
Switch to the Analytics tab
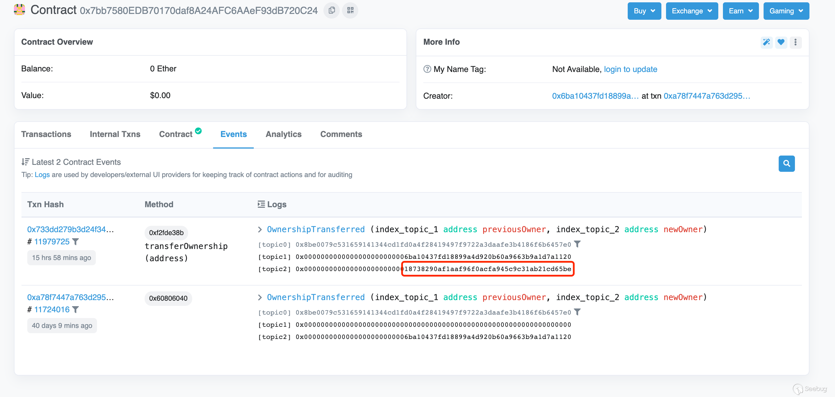(x=283, y=134)
